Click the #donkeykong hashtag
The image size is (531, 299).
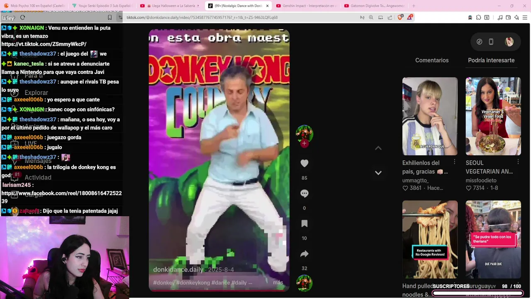(x=193, y=283)
